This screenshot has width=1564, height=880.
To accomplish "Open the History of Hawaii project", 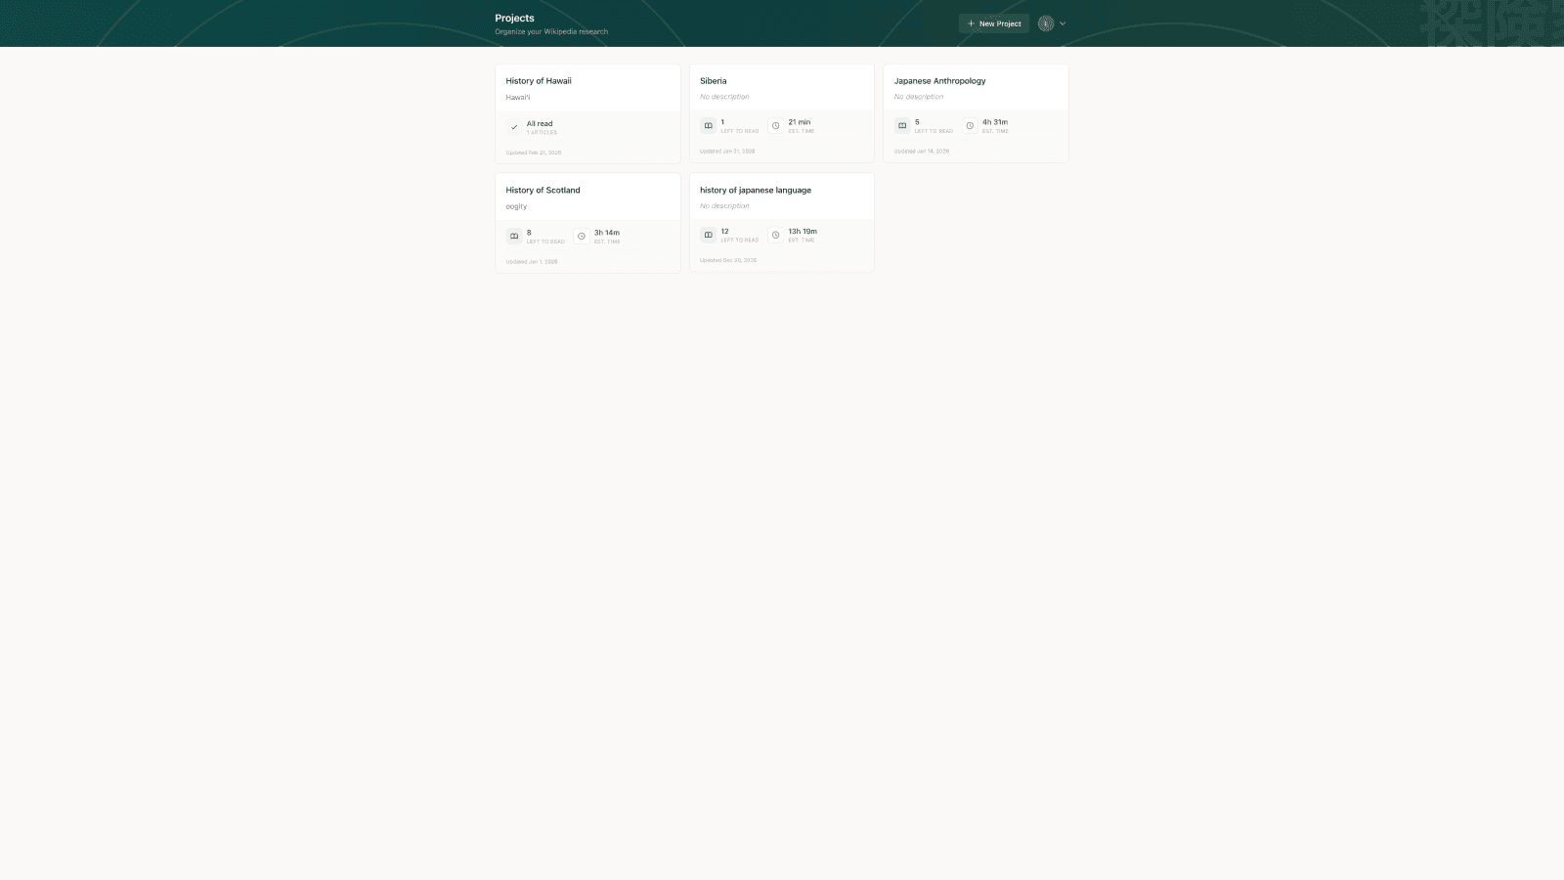I will pos(587,113).
